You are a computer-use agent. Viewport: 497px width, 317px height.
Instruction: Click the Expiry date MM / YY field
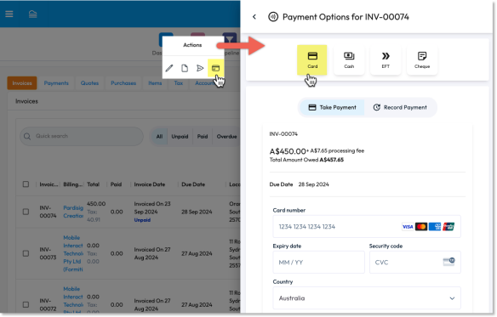pos(318,263)
